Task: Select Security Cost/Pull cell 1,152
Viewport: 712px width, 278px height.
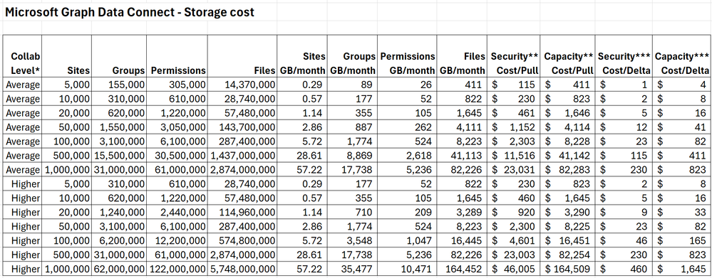Action: (x=514, y=127)
